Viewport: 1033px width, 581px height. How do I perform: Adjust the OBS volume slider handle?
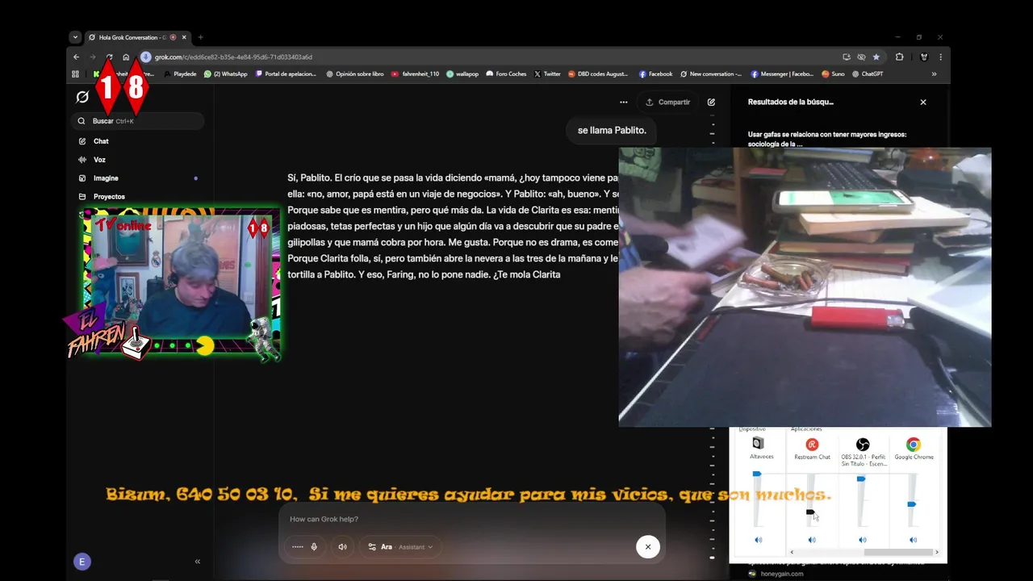coord(861,479)
